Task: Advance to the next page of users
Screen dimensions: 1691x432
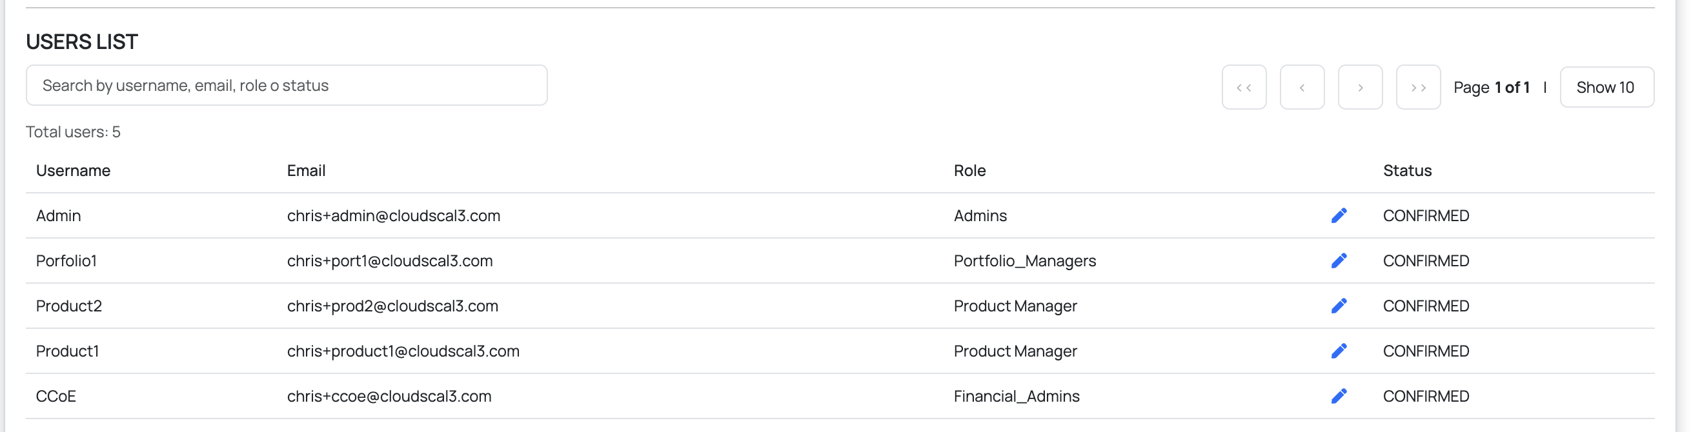Action: pos(1359,87)
